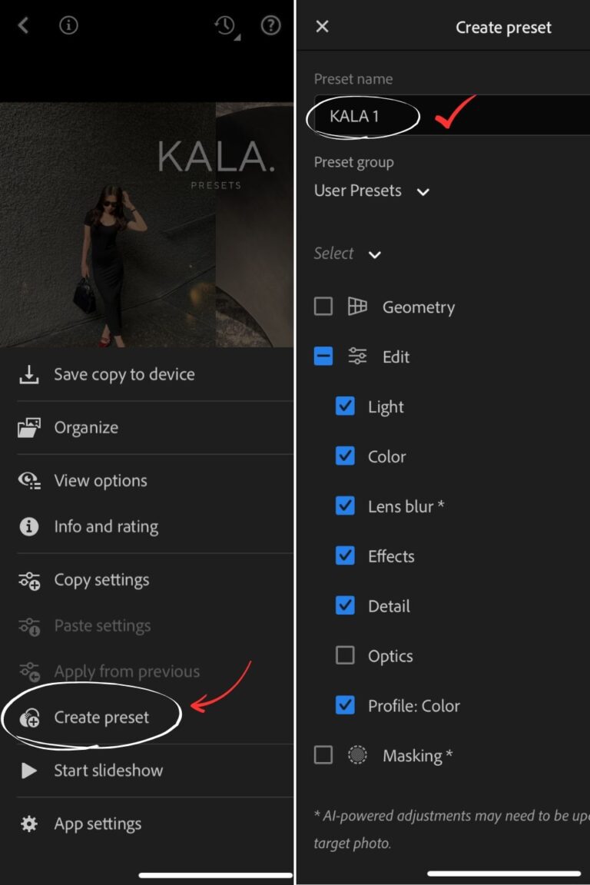Tap the Edit sliders icon
The height and width of the screenshot is (885, 590).
pos(357,356)
